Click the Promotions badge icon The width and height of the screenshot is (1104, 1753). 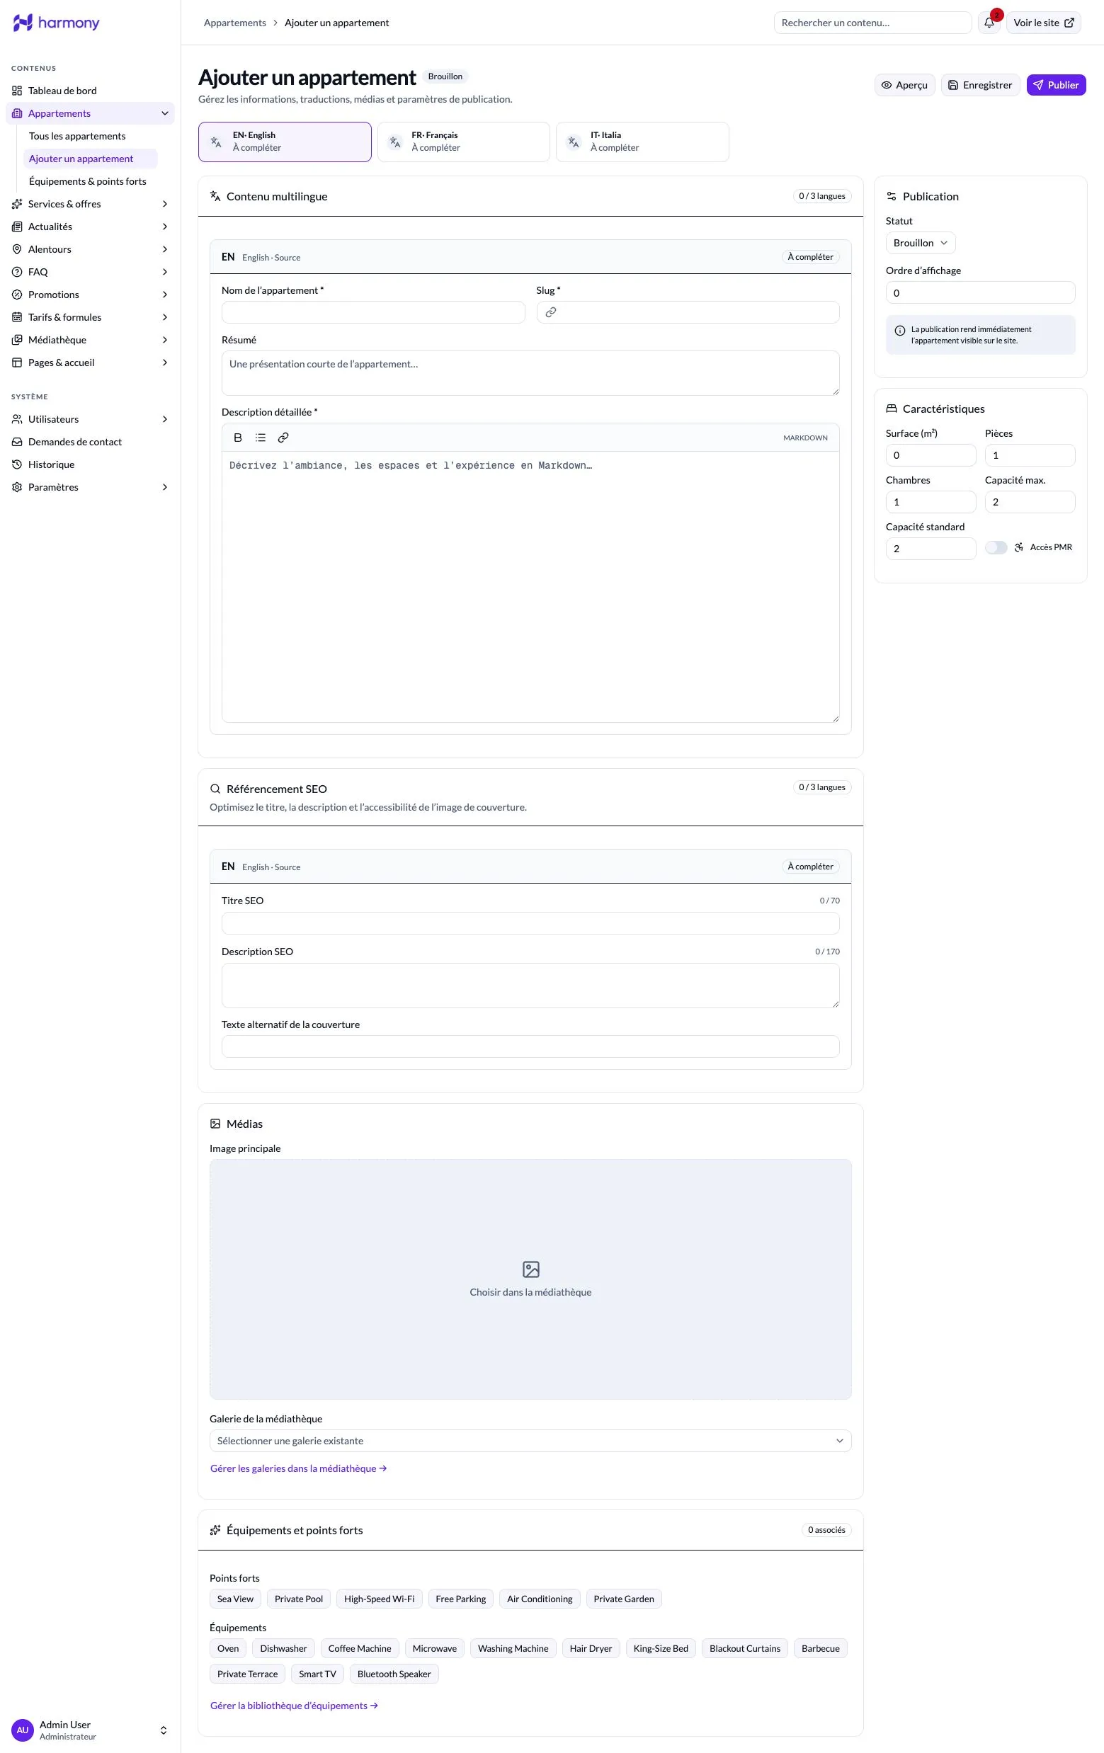click(x=18, y=295)
